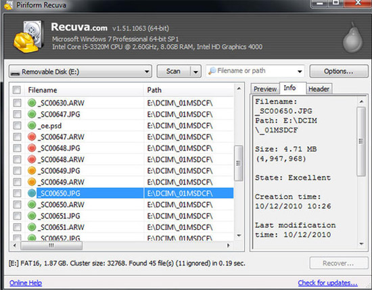Open the Online Help link
The width and height of the screenshot is (372, 290).
coord(26,283)
